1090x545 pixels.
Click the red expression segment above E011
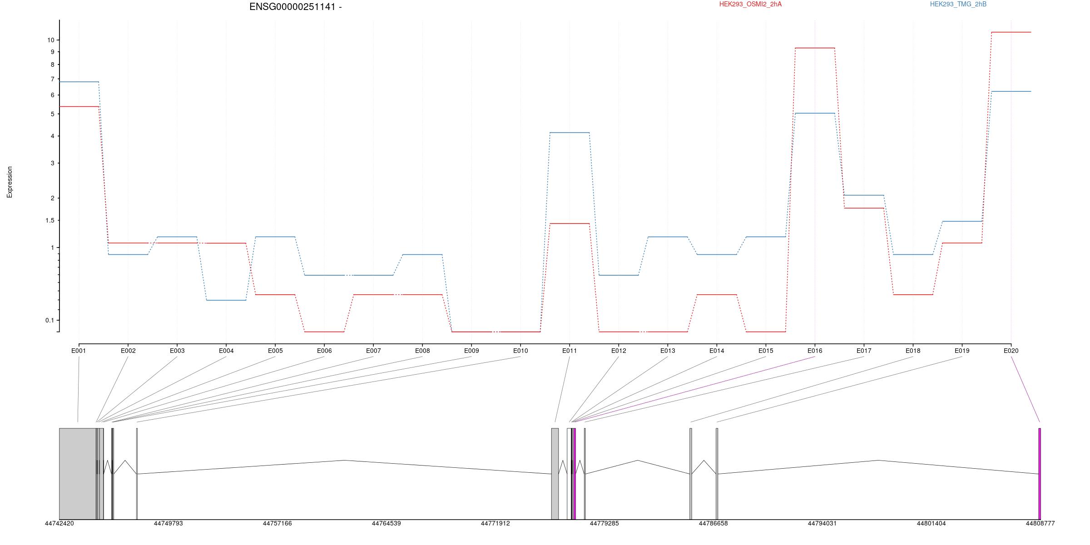tap(570, 223)
